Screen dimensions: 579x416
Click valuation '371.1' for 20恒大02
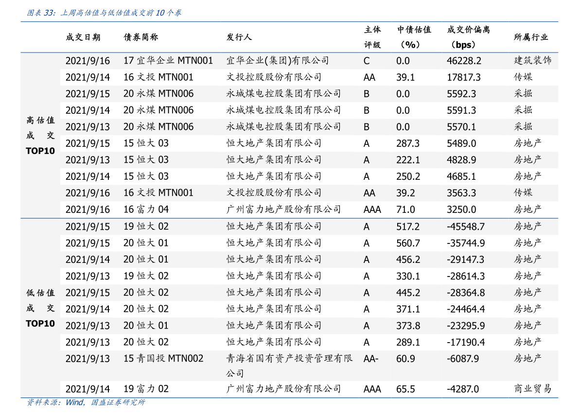(x=408, y=309)
